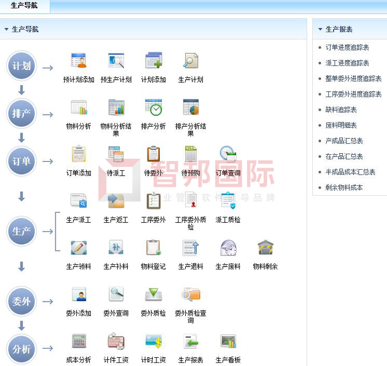Click the 排产分析 calendar clock icon
The height and width of the screenshot is (366, 387).
coord(153,107)
